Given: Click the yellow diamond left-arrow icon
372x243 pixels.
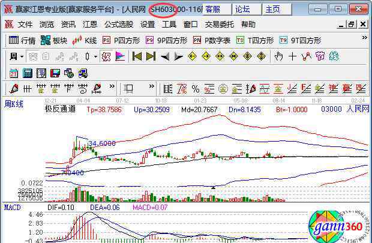Looking at the screenshot, I should 192,56.
